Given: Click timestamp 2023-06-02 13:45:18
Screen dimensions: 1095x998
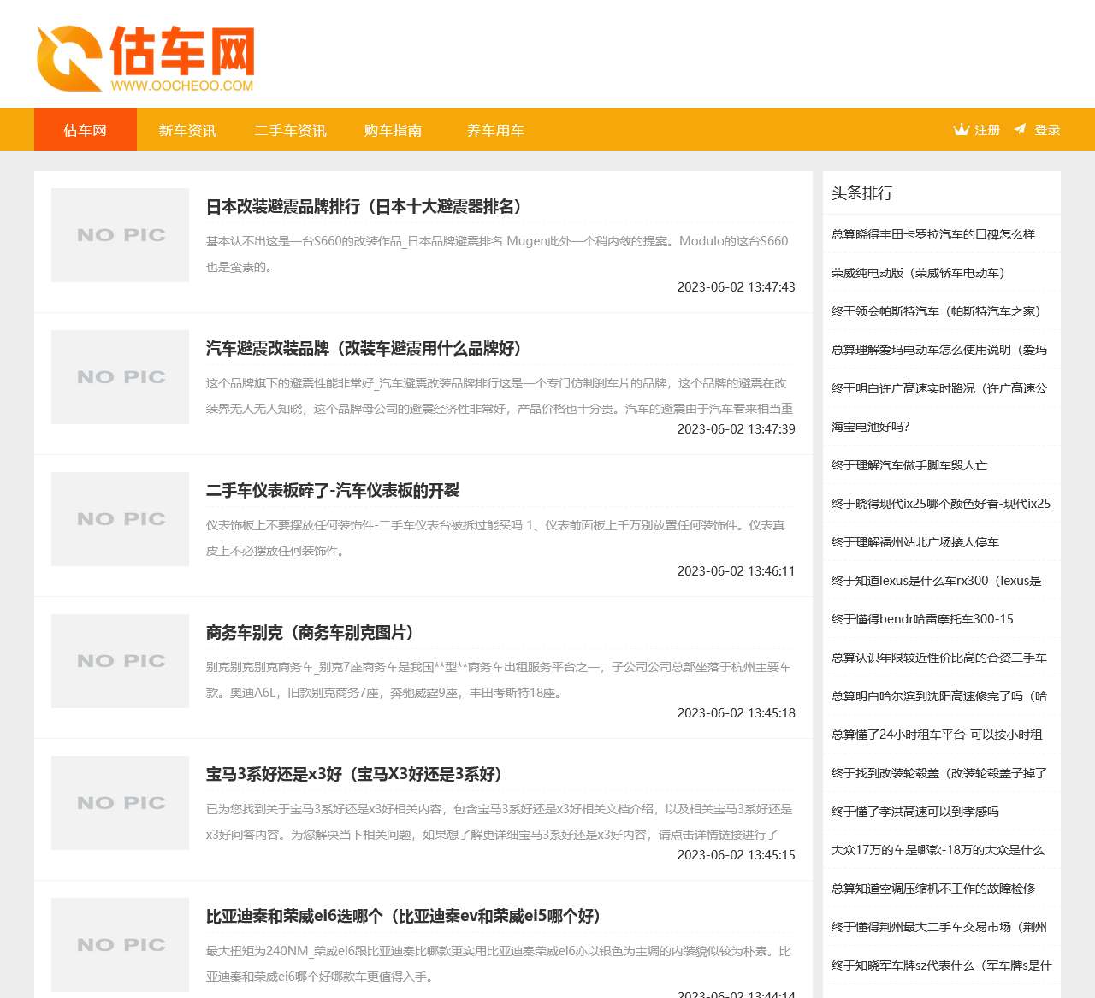Looking at the screenshot, I should [x=737, y=713].
